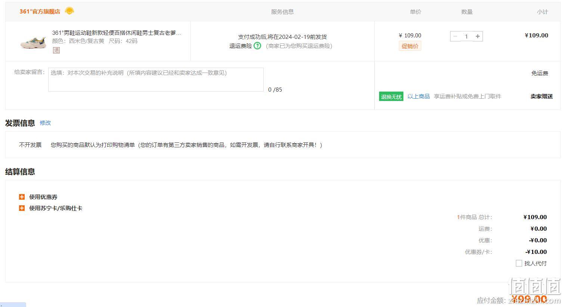This screenshot has height=307, width=564.
Task: Select the 免运费 shipping text
Action: point(540,73)
